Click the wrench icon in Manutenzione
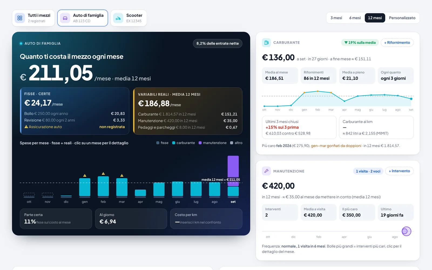 [x=266, y=171]
